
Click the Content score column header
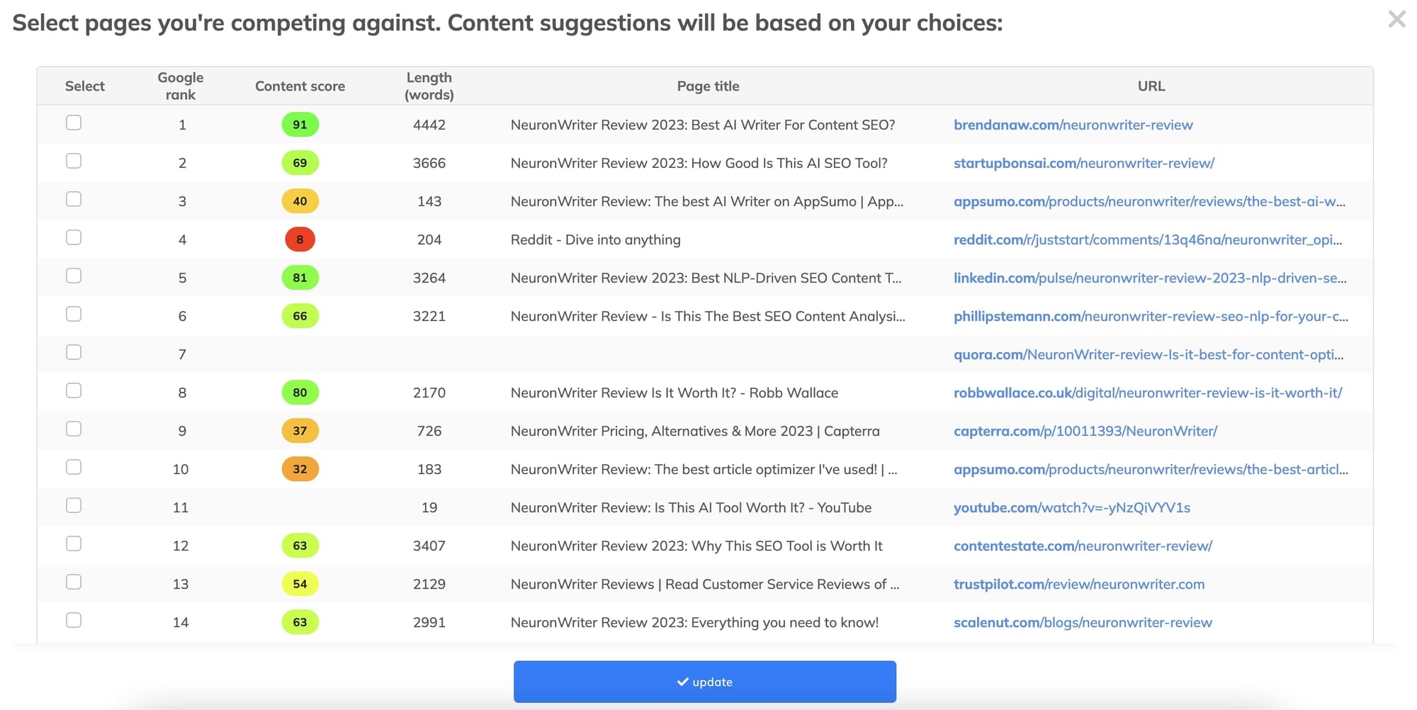click(x=300, y=86)
